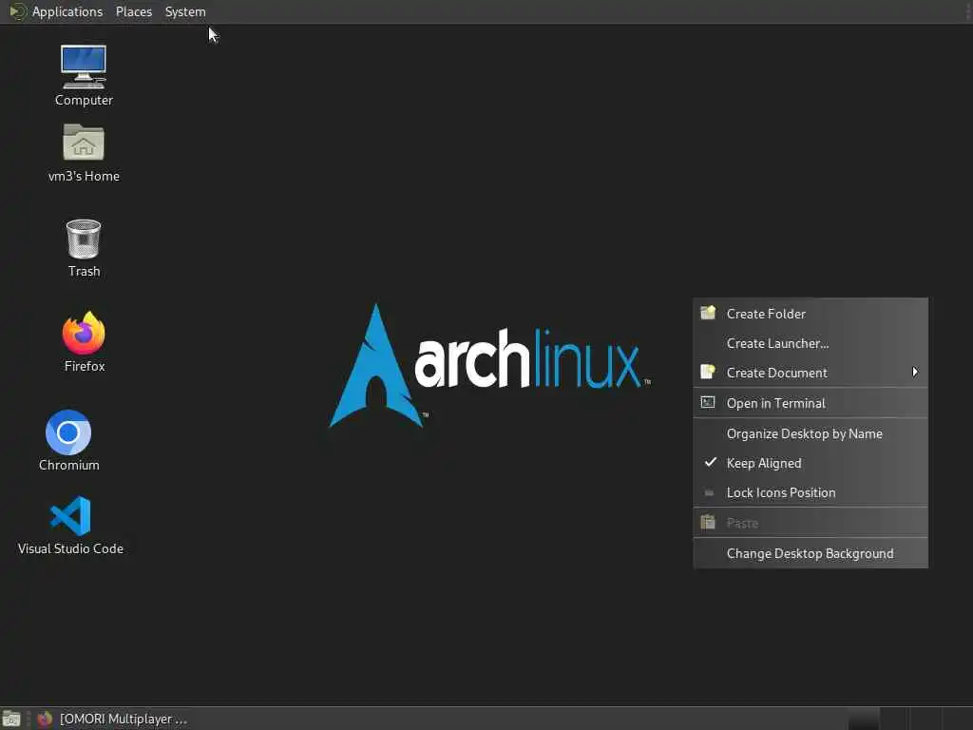
Task: Open the System menu
Action: coord(185,11)
